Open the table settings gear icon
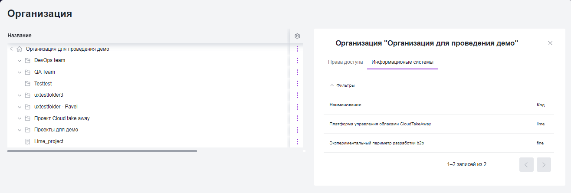This screenshot has height=193, width=571. coord(297,36)
